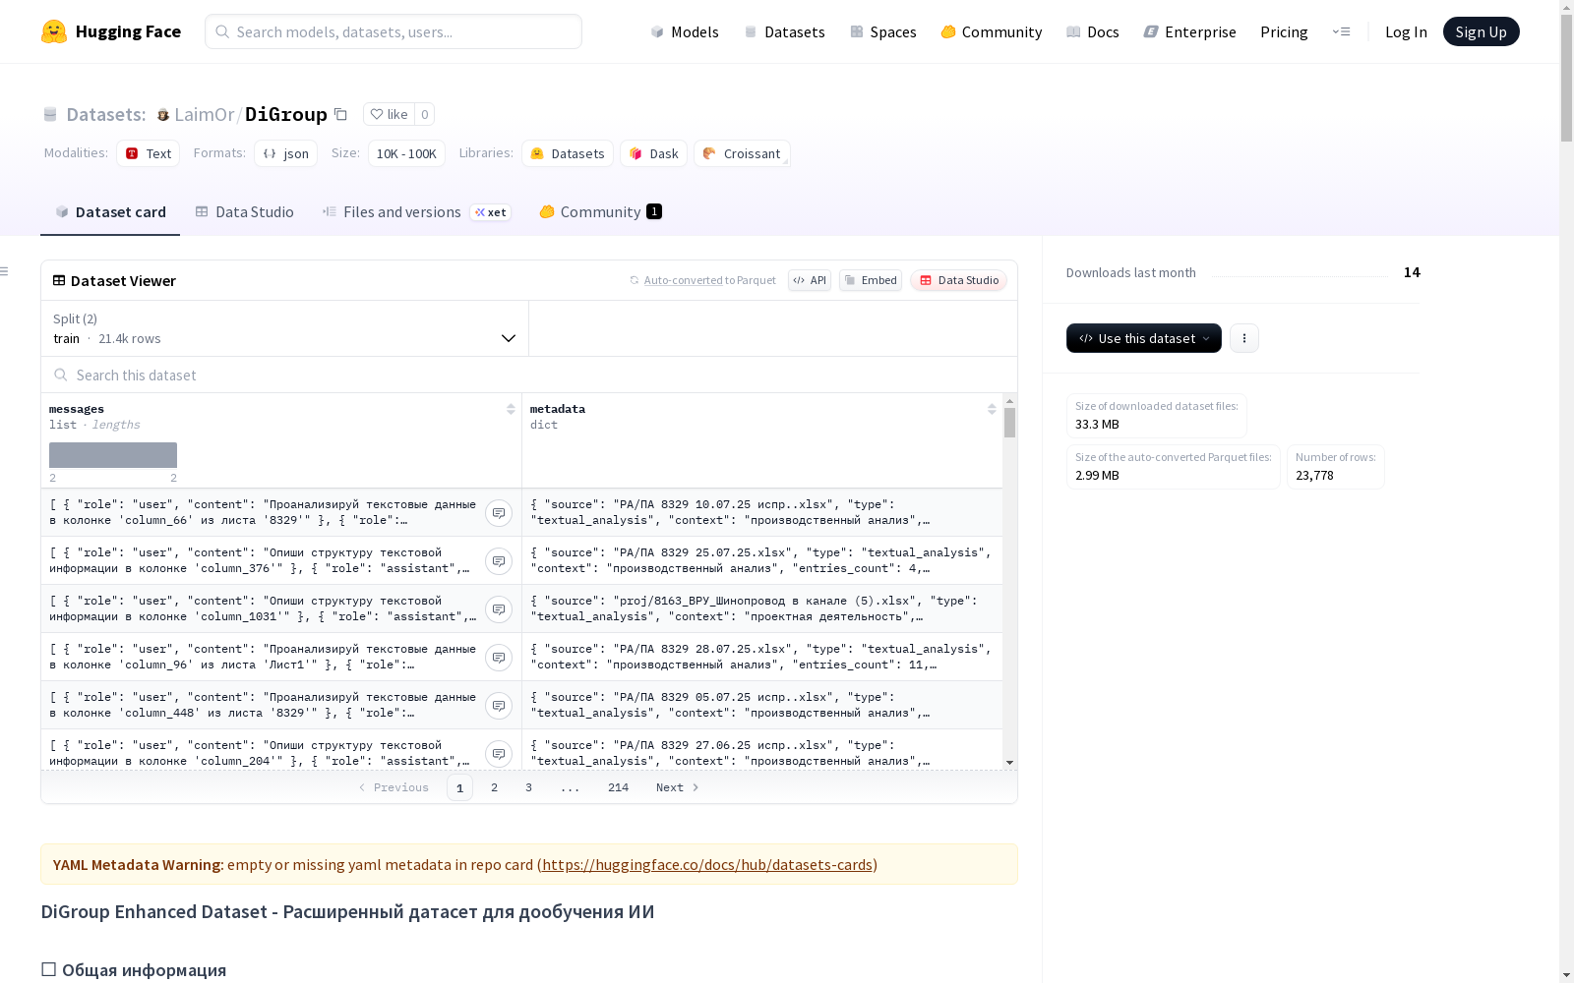1574x983 pixels.
Task: Click the Next page button
Action: click(x=678, y=787)
